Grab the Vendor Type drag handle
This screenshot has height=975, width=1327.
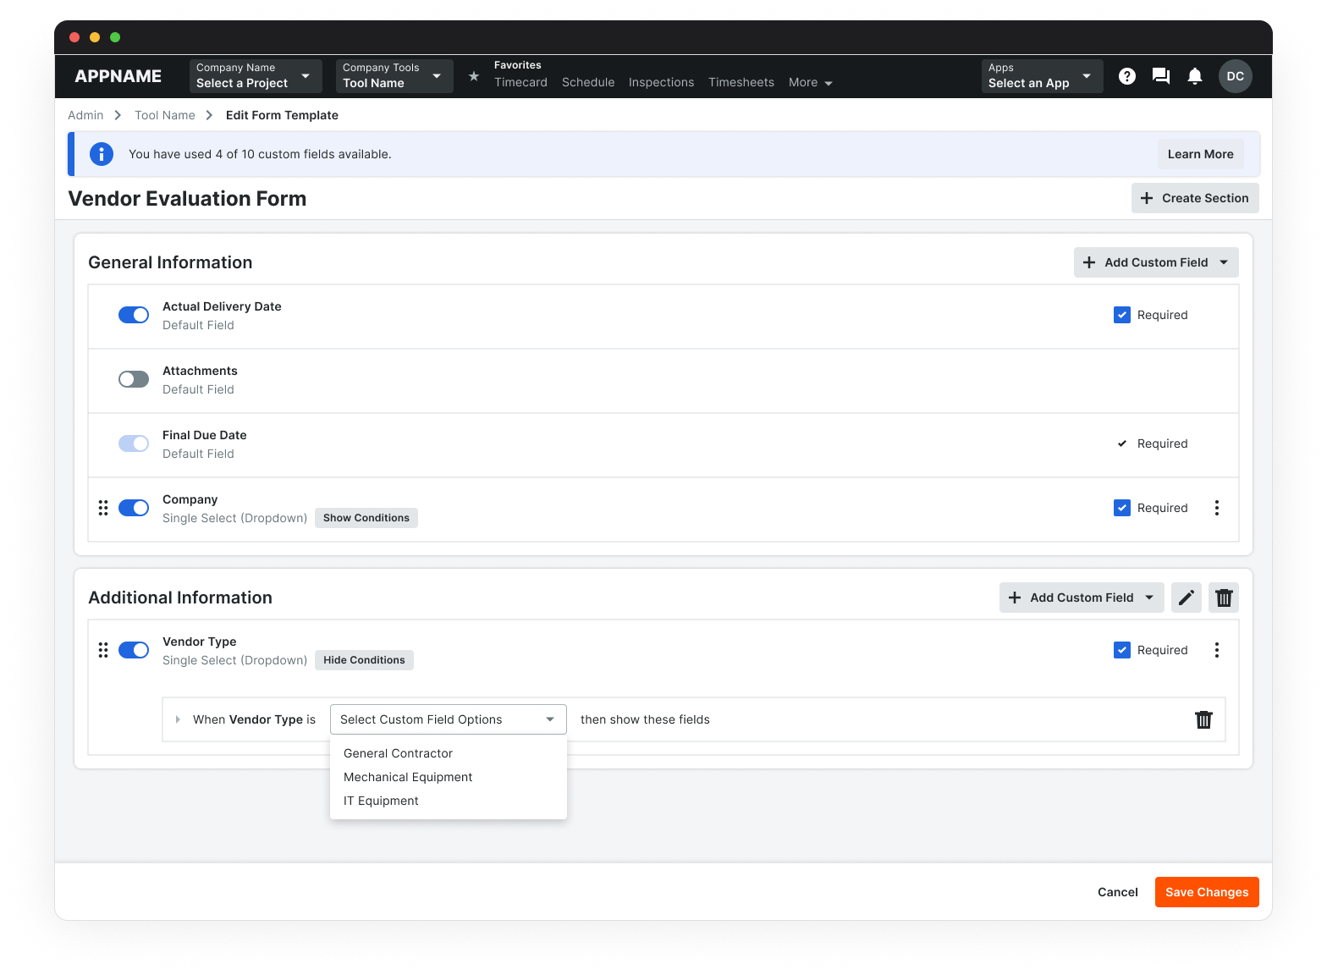(103, 650)
